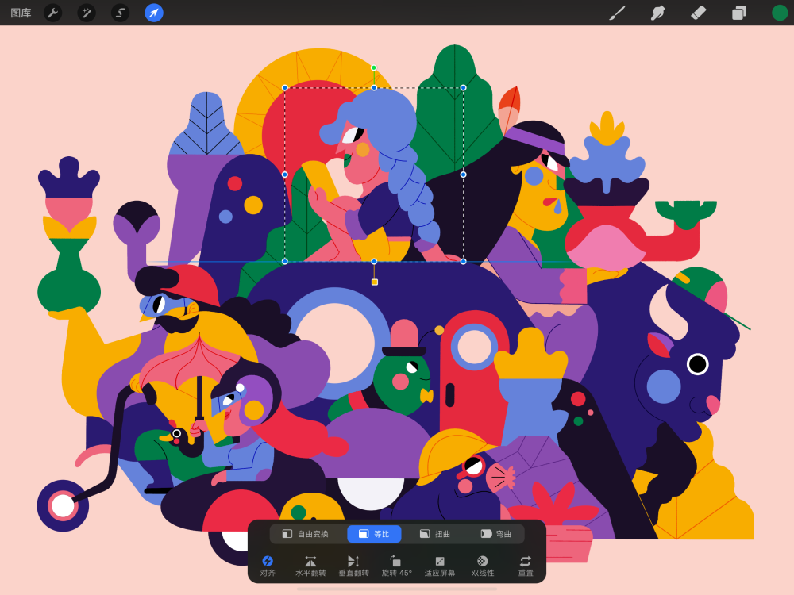Rotate selection using 旋转 45°
The image size is (794, 595).
396,566
